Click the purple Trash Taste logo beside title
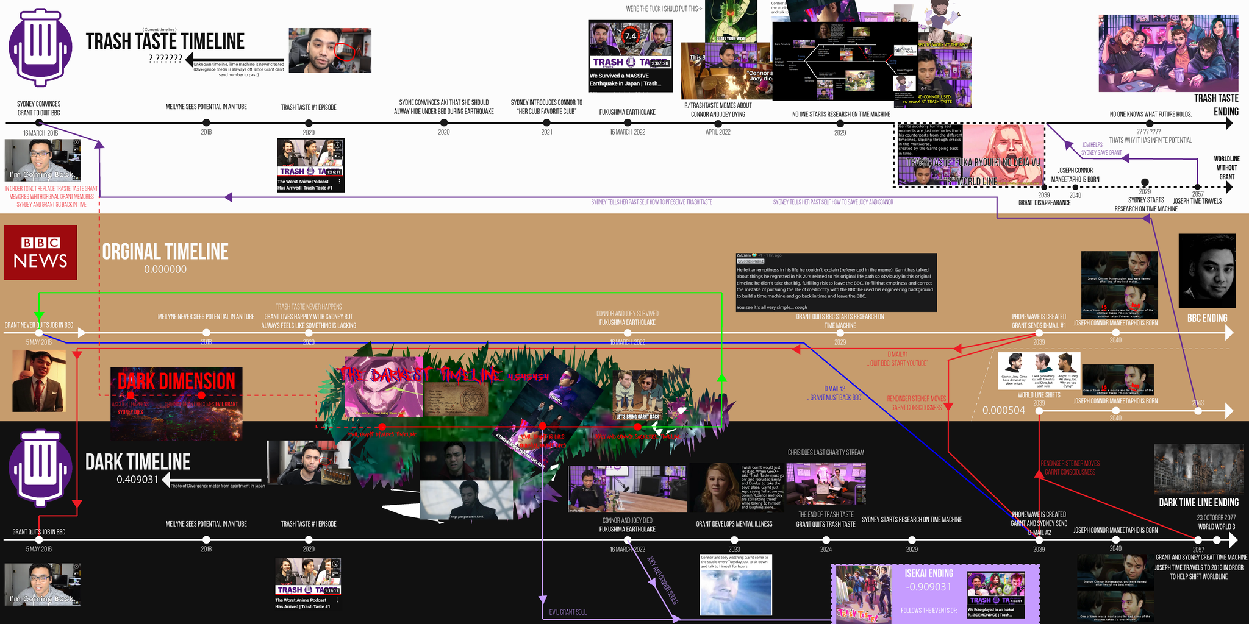This screenshot has height=624, width=1249. (41, 47)
